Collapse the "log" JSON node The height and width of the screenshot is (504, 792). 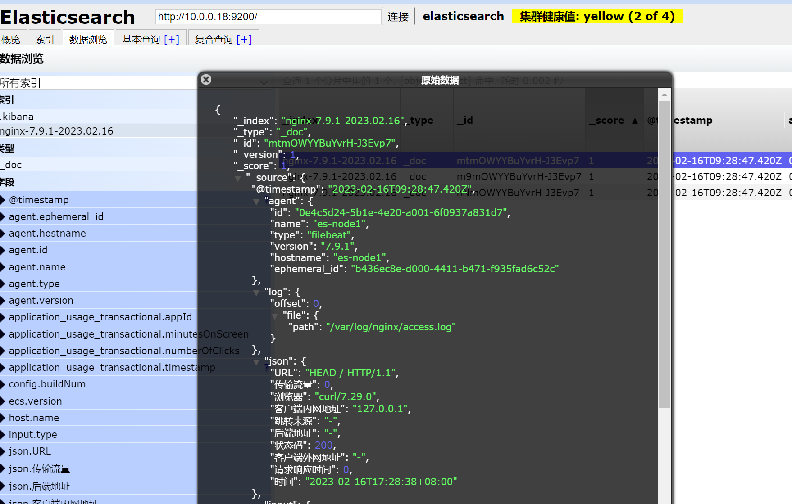click(256, 292)
